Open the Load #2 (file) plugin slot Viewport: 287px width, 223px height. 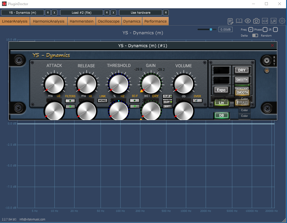coord(81,13)
